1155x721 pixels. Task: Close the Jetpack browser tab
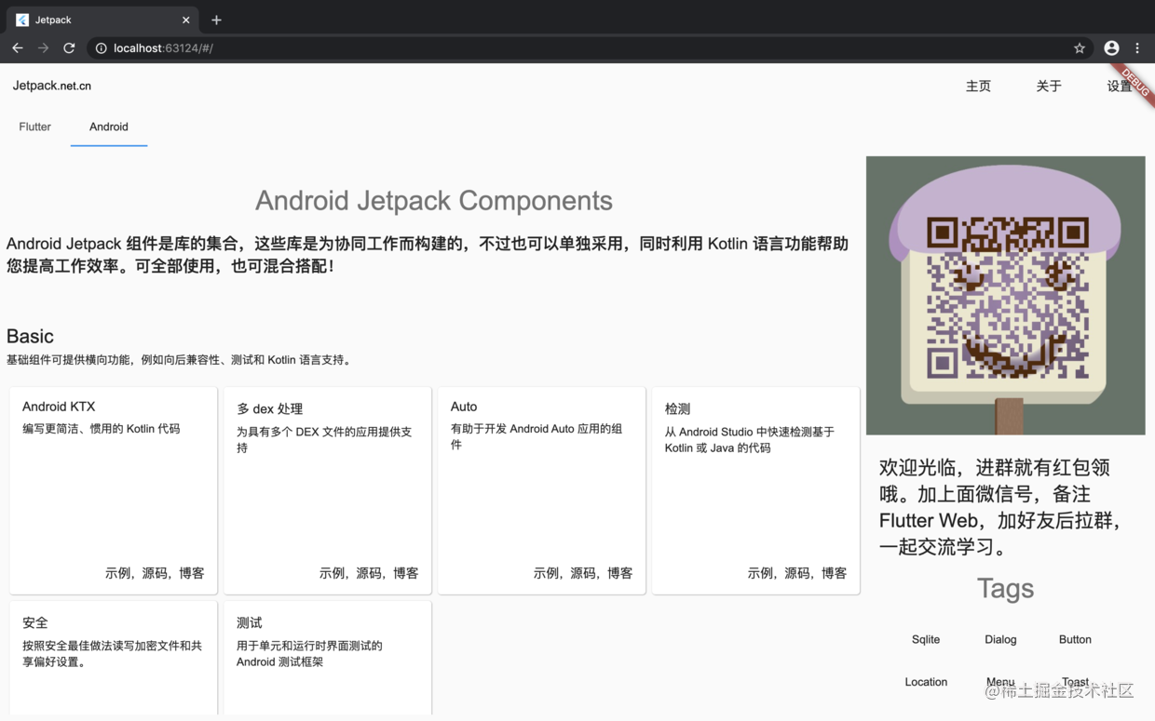pos(186,20)
